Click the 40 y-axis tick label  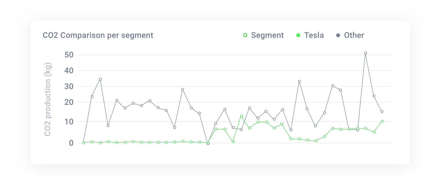tap(68, 71)
